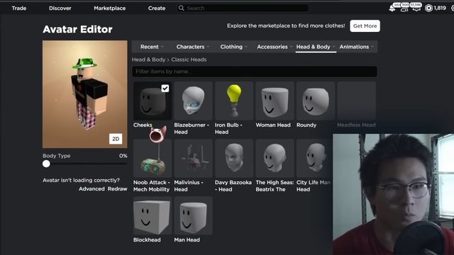The image size is (454, 255).
Task: Open the Clothing dropdown tab
Action: point(233,47)
